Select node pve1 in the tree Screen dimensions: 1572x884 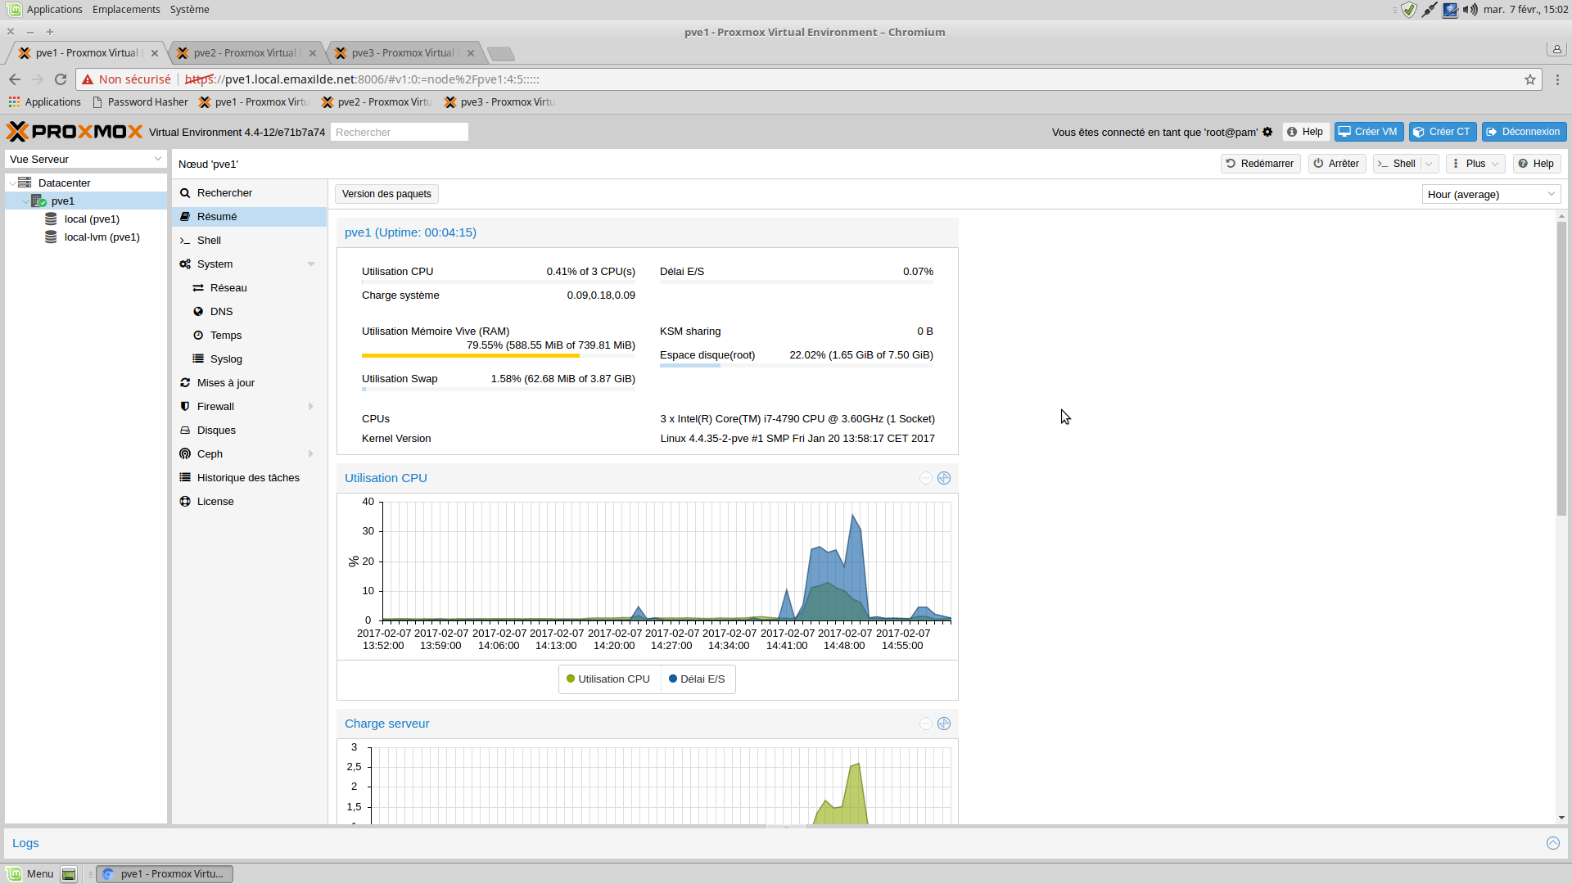pyautogui.click(x=62, y=201)
